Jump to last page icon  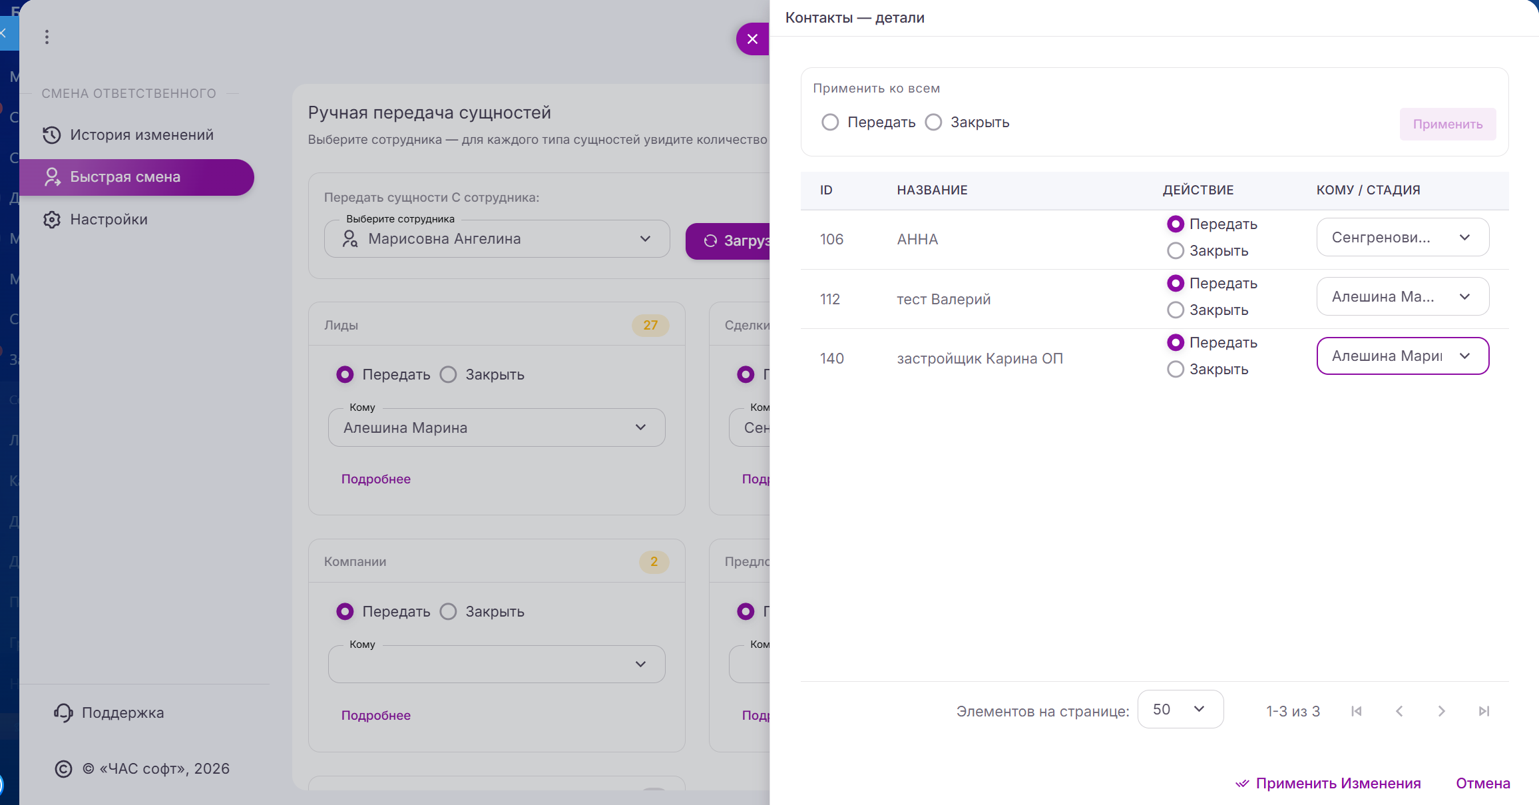coord(1484,711)
